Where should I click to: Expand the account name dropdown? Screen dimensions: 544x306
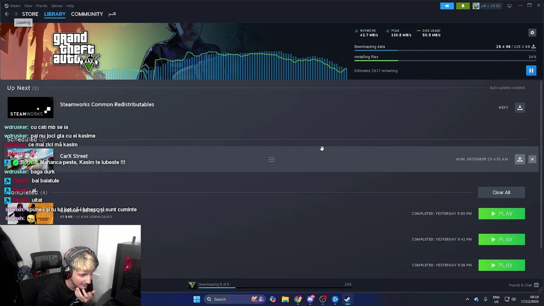[485, 6]
